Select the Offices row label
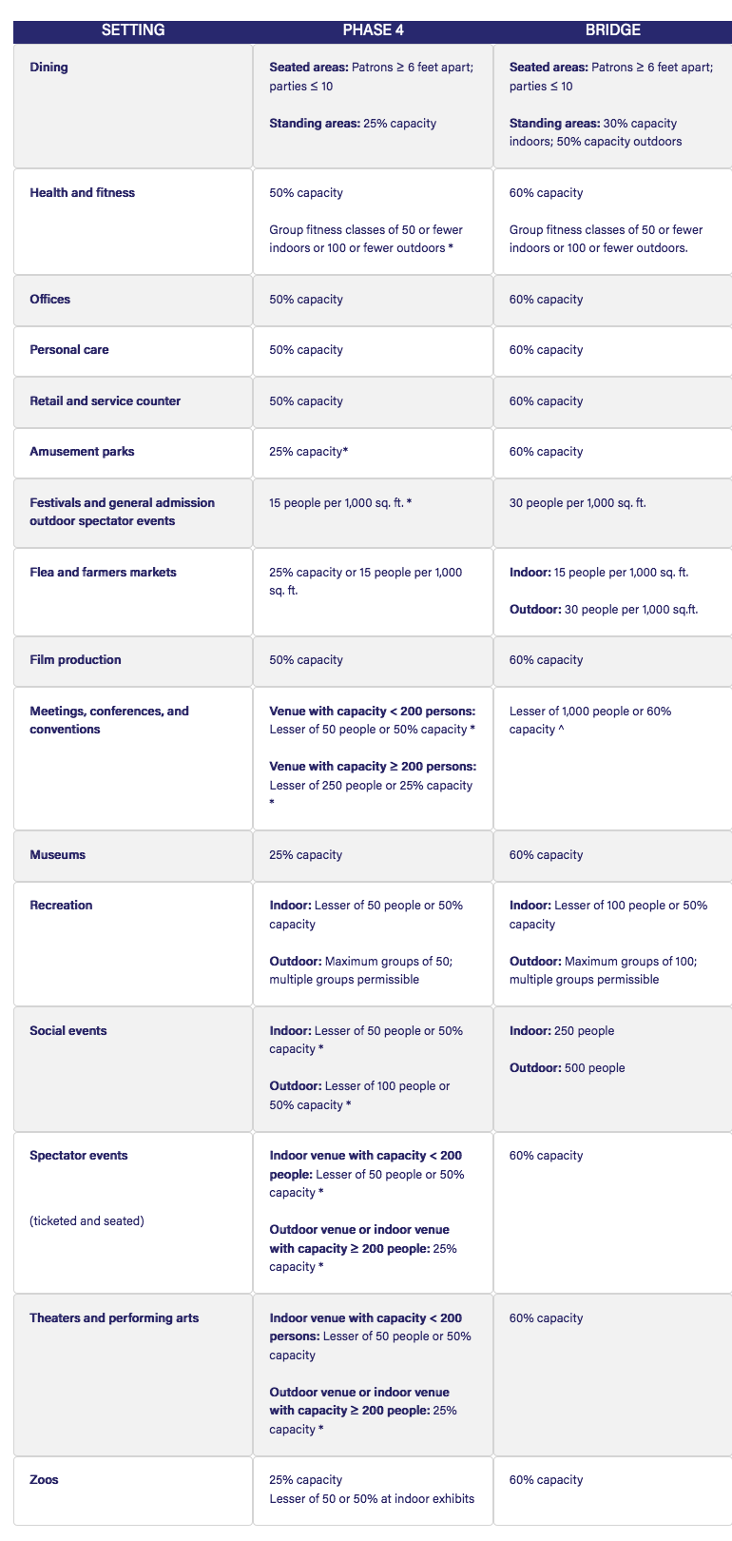 pyautogui.click(x=49, y=300)
